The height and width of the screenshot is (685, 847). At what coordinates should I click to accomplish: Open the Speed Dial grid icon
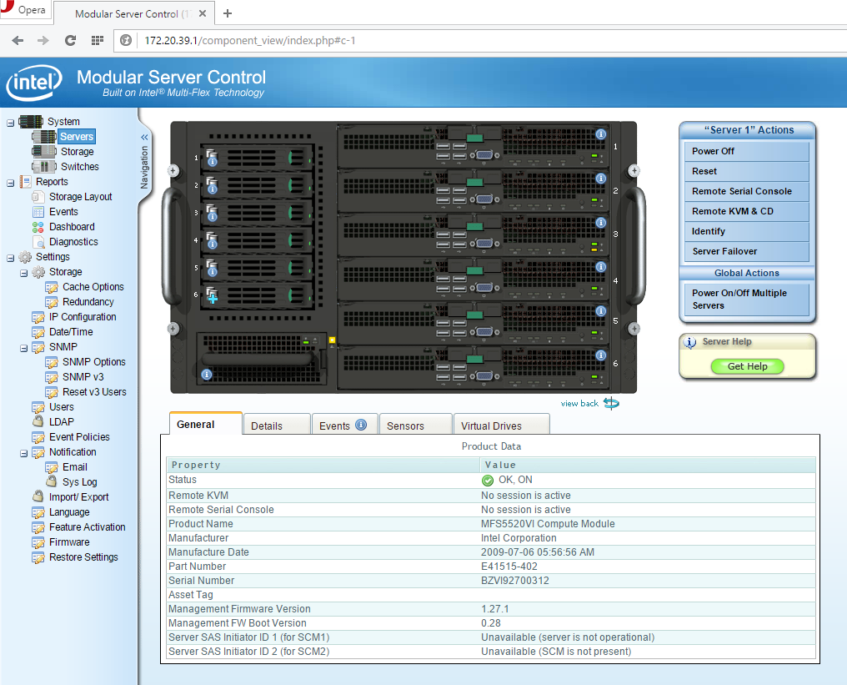click(98, 41)
